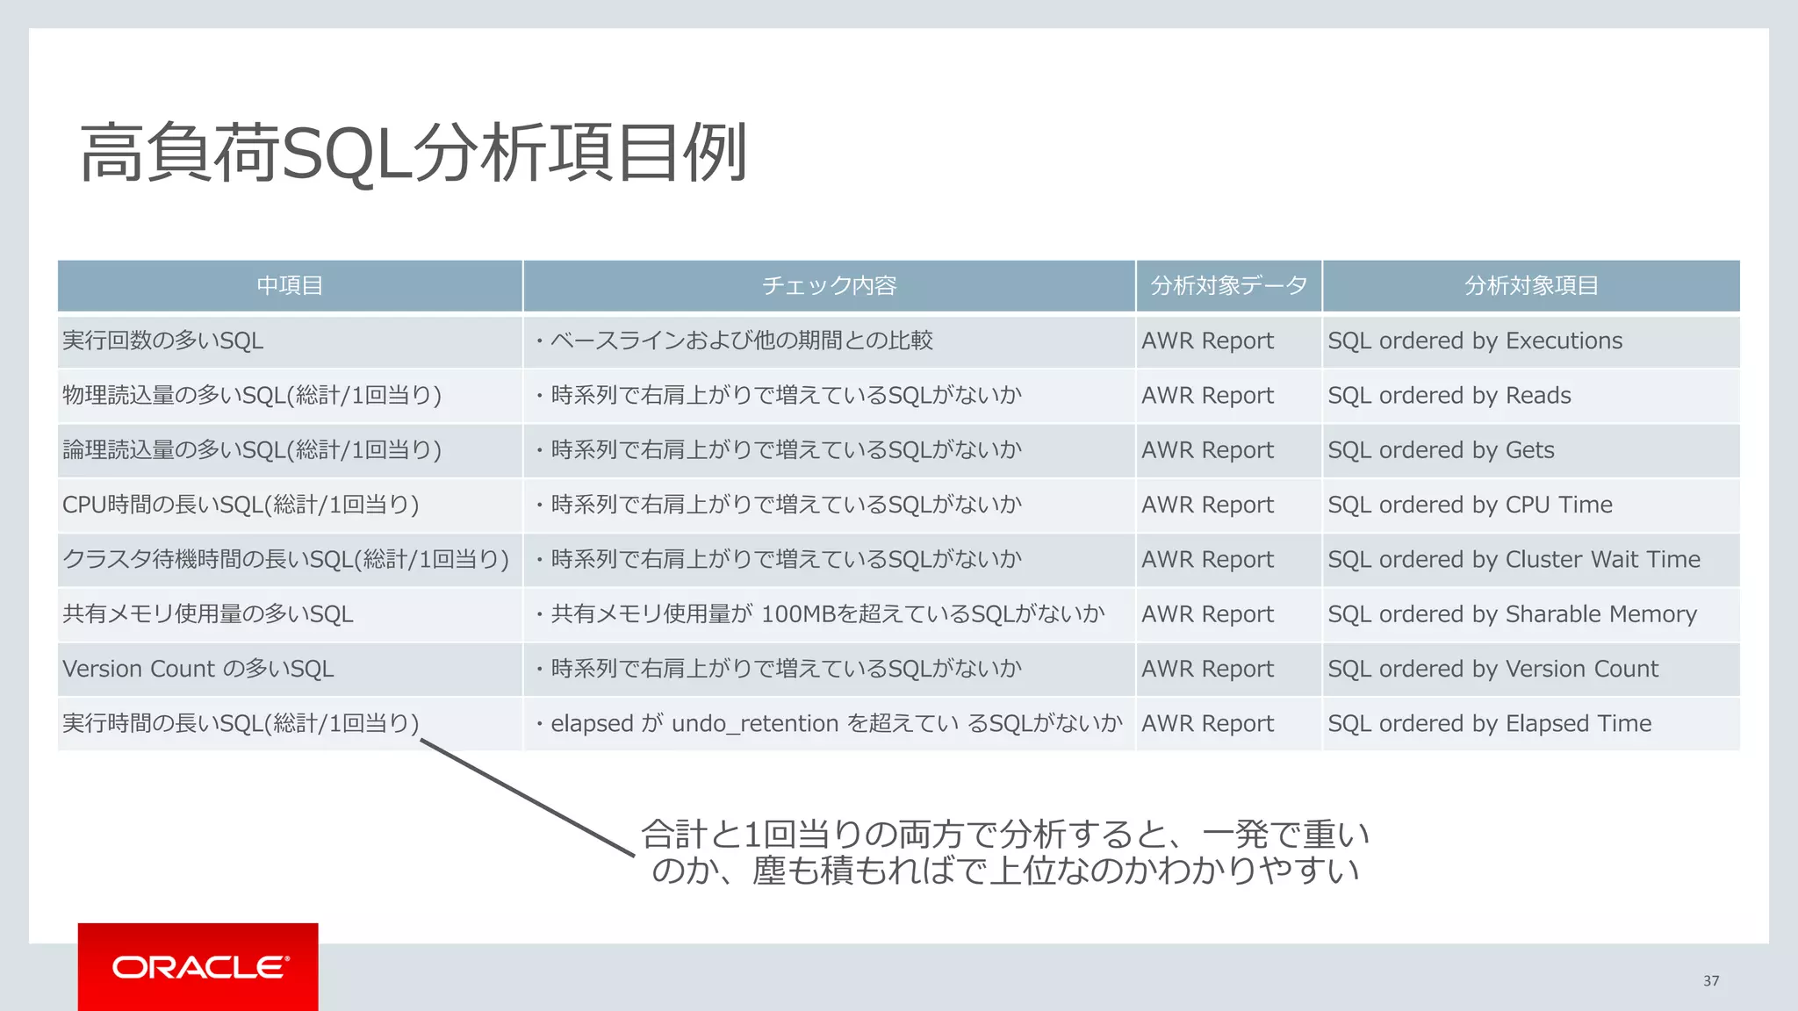
Task: Click the 分析対象データ column header
Action: (1229, 285)
